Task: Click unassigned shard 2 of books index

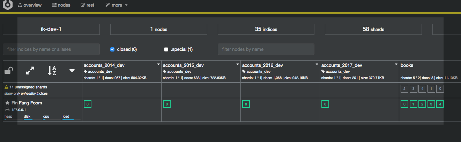Action: [404, 89]
